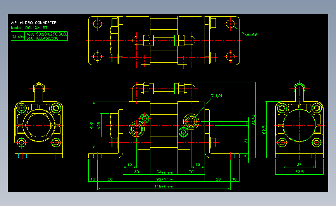The height and width of the screenshot is (206, 336).
Task: Select the Model: DCL40X-ST label
Action: 29,28
